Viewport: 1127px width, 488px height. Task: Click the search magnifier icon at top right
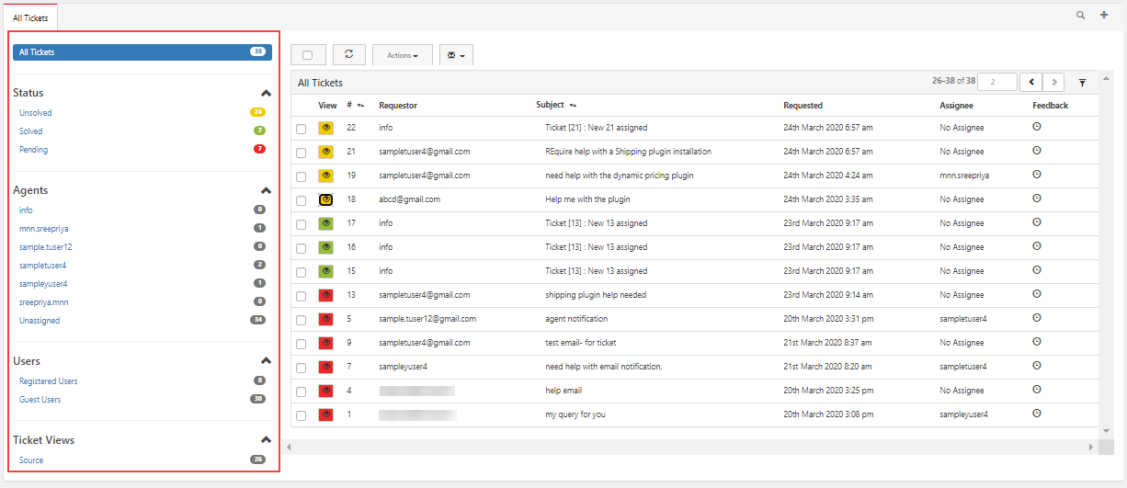click(1081, 15)
